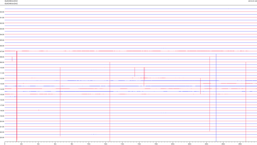Select the 15:30 time row label
This screenshot has width=257, height=145.
click(x=2, y=95)
